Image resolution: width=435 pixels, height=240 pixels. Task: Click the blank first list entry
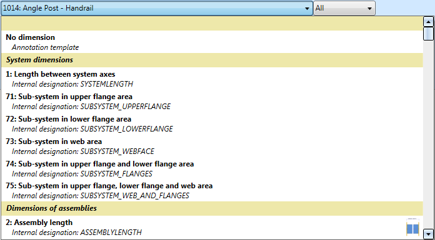click(x=212, y=24)
